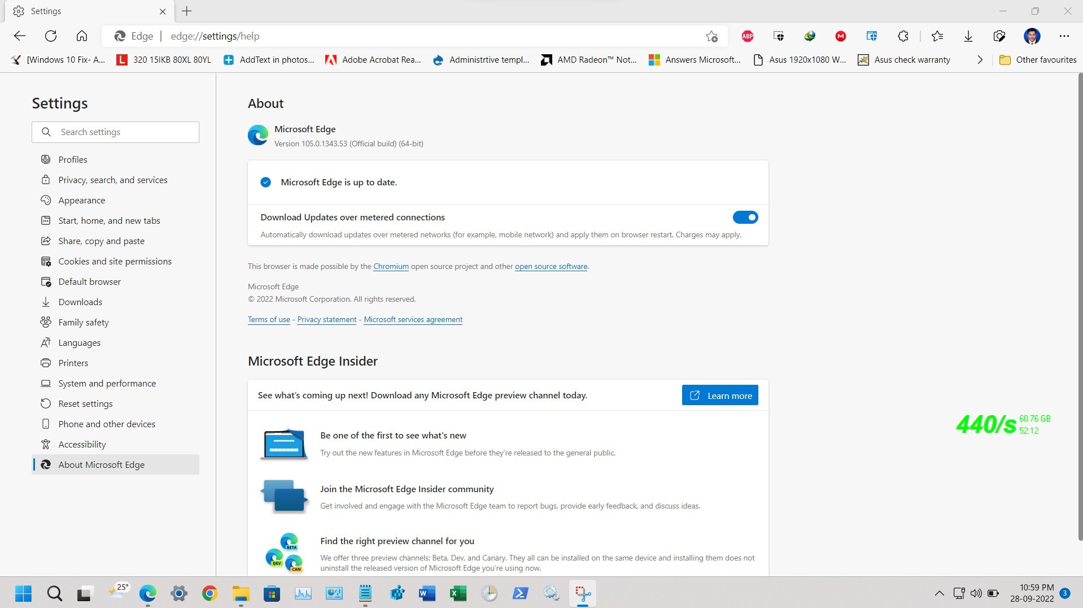Open Excel from taskbar
This screenshot has height=608, width=1083.
[458, 593]
